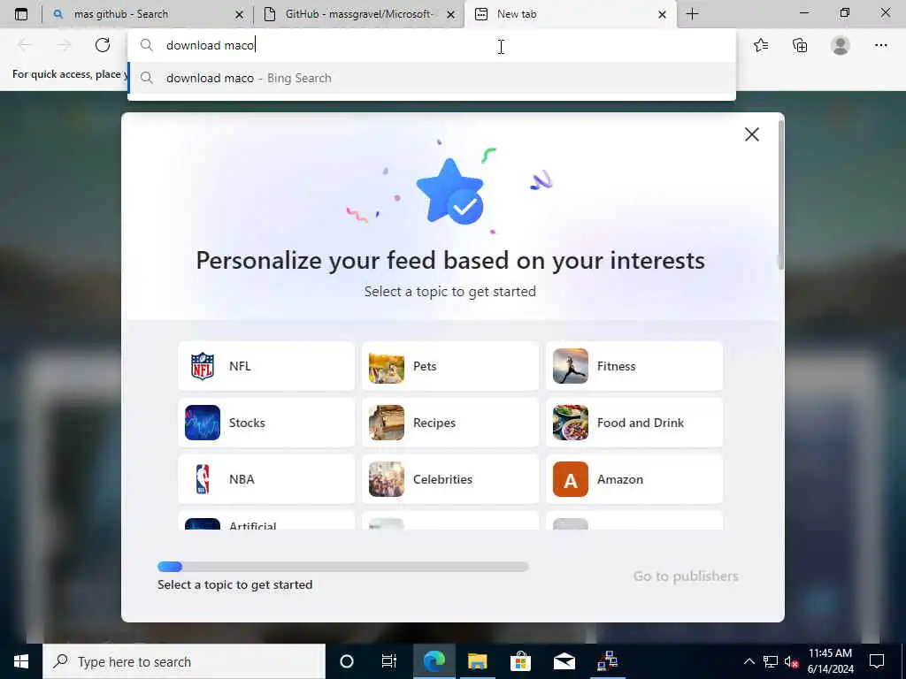Viewport: 906px width, 679px height.
Task: Choose the Pets topic
Action: pos(450,366)
